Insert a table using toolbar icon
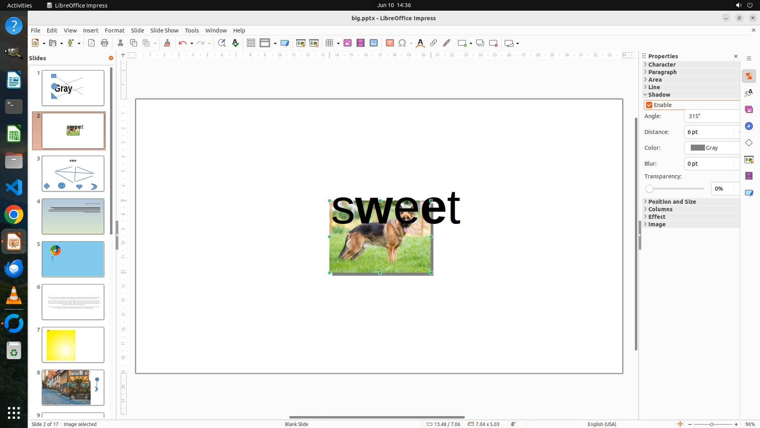760x428 pixels. pyautogui.click(x=329, y=43)
